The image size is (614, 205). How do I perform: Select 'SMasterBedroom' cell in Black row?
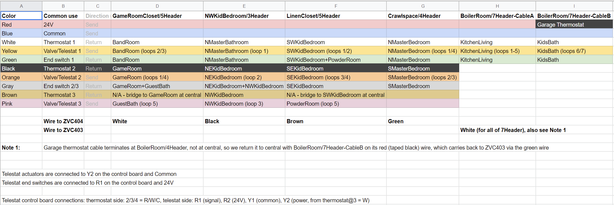pos(423,68)
